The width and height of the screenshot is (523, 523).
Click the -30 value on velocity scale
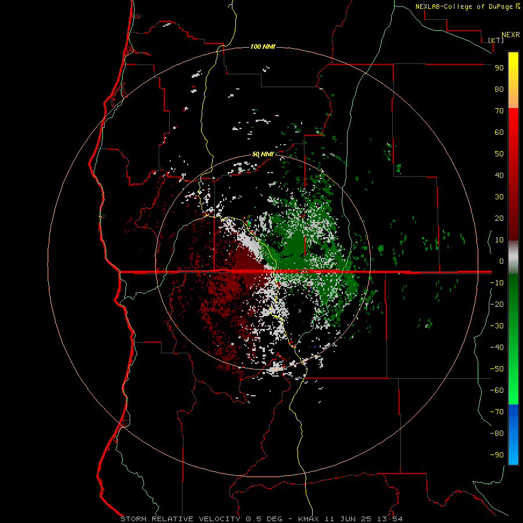point(497,326)
